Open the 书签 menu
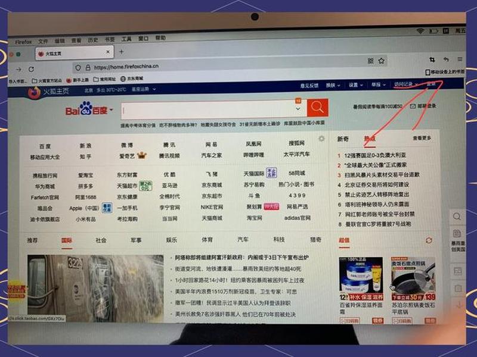Image resolution: width=477 pixels, height=357 pixels. coord(110,39)
